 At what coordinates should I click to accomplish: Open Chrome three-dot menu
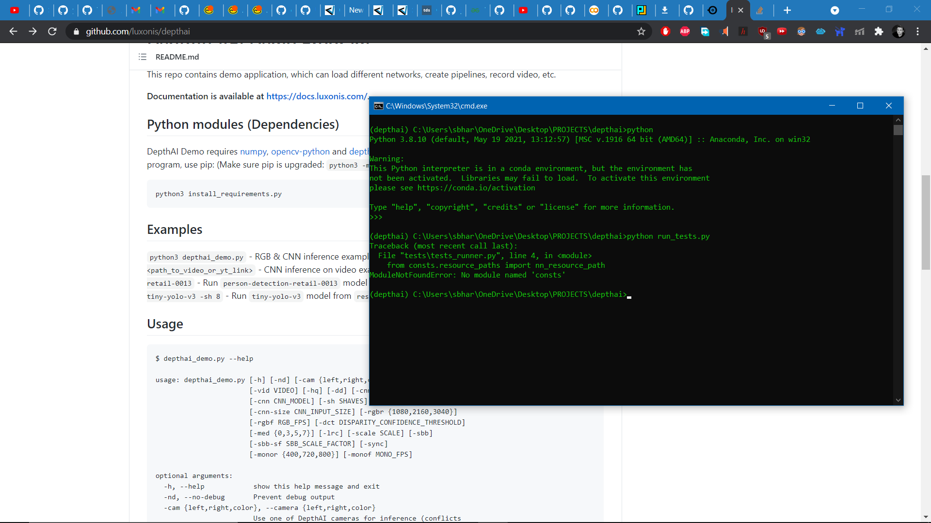point(917,31)
